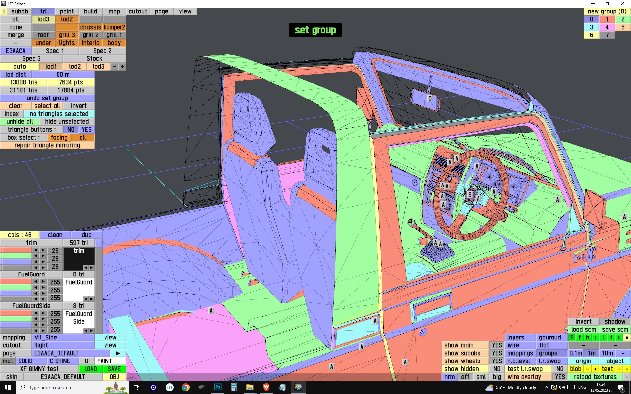Toggle wire overlay YES button

pos(560,377)
